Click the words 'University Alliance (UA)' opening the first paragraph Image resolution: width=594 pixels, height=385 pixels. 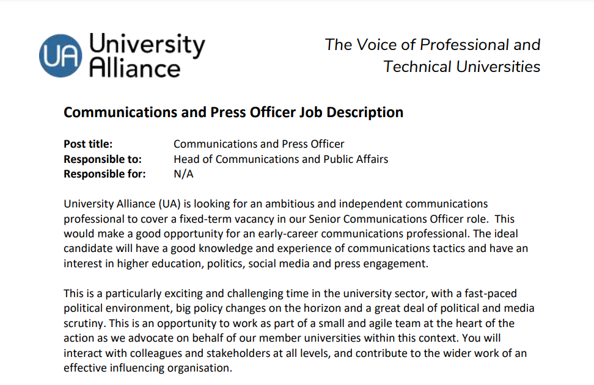click(122, 204)
